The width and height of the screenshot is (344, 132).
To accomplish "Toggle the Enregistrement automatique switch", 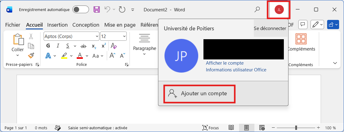I will pyautogui.click(x=80, y=9).
